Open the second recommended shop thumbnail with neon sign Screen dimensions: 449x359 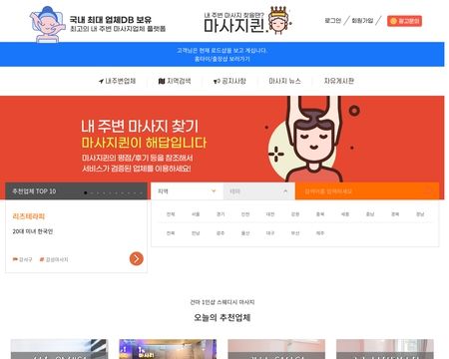168,349
